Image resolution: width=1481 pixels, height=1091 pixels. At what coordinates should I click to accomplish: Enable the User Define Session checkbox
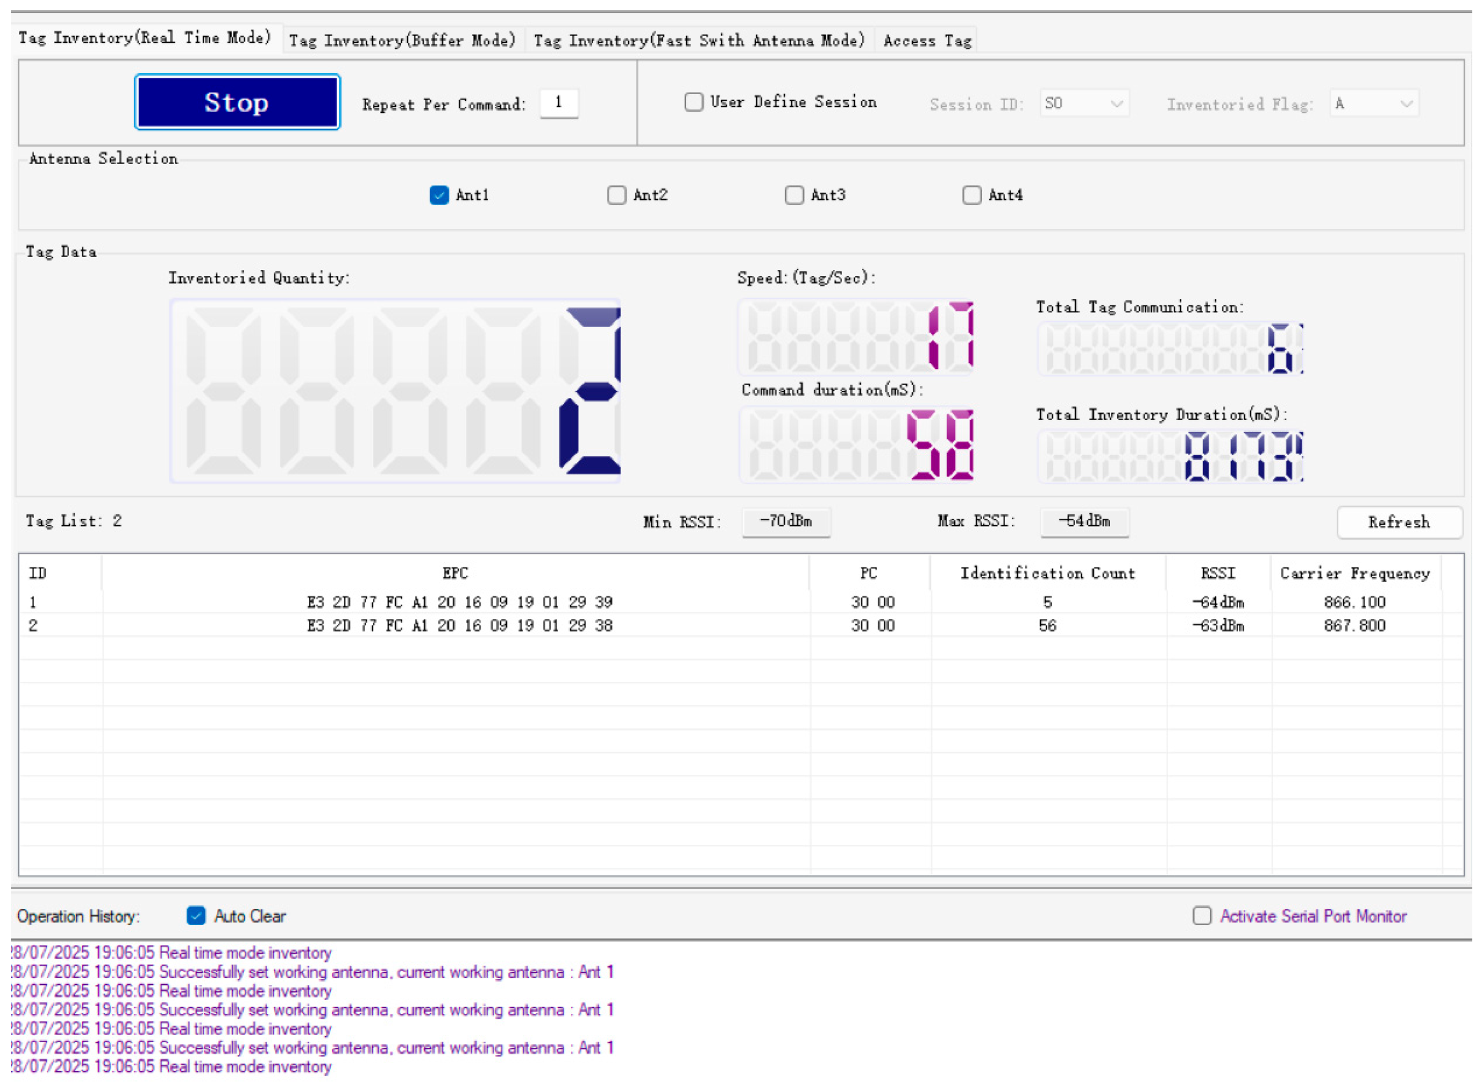694,102
